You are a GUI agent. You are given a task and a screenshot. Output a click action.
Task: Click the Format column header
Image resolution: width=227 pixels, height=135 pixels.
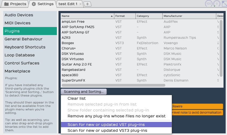pos(125,16)
